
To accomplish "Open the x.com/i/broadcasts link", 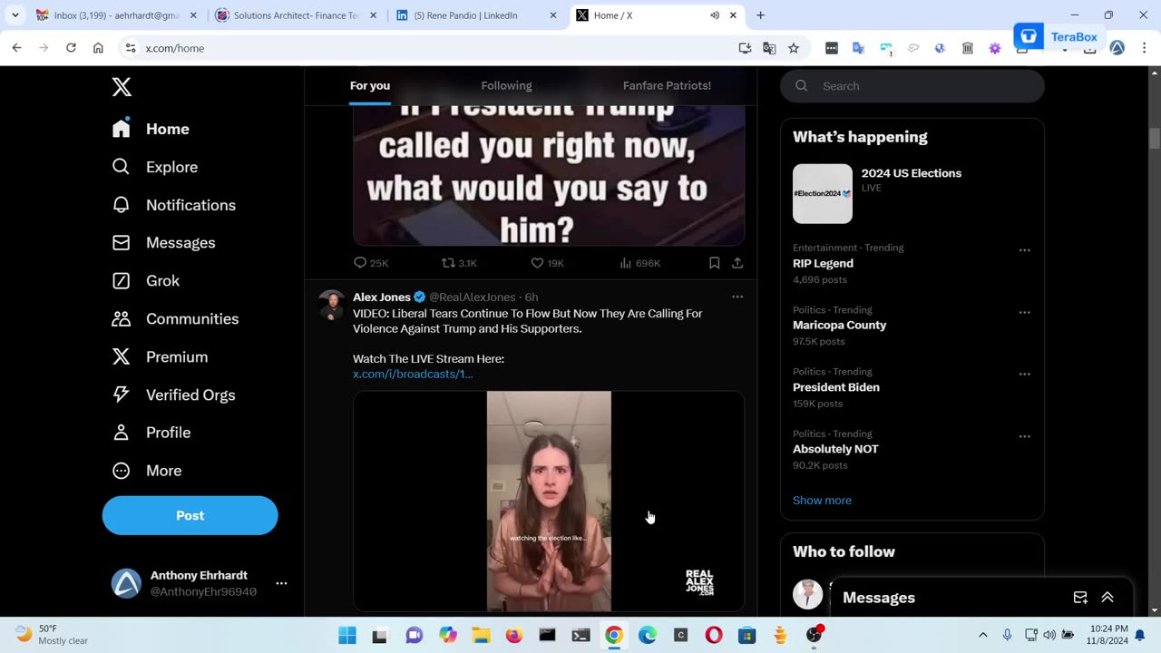I will (x=413, y=374).
